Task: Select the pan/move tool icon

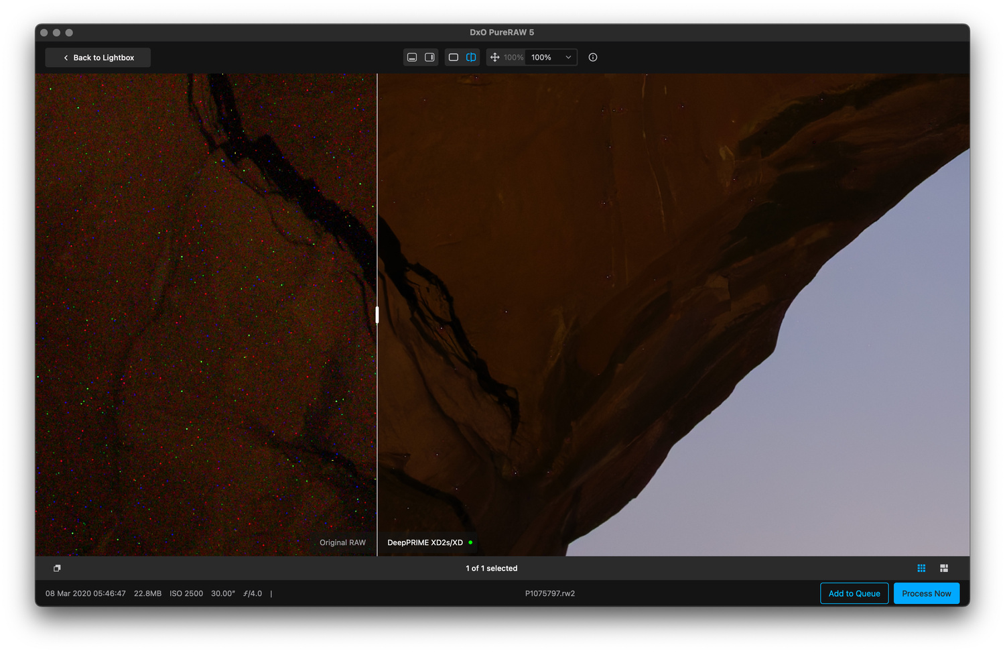Action: coord(494,58)
